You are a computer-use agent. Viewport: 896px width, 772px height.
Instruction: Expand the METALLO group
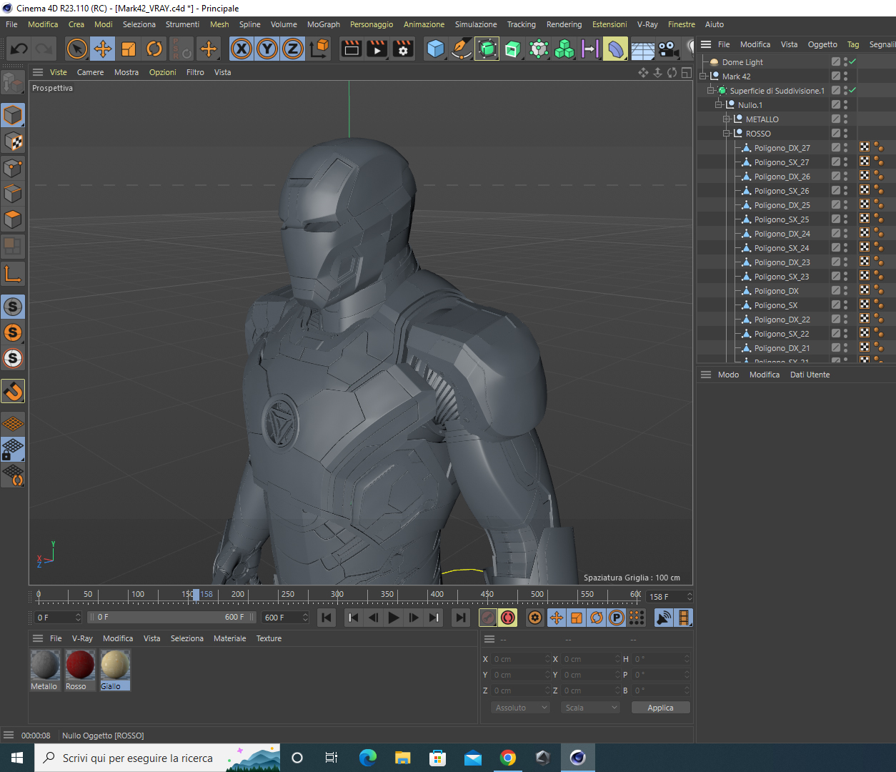[727, 119]
